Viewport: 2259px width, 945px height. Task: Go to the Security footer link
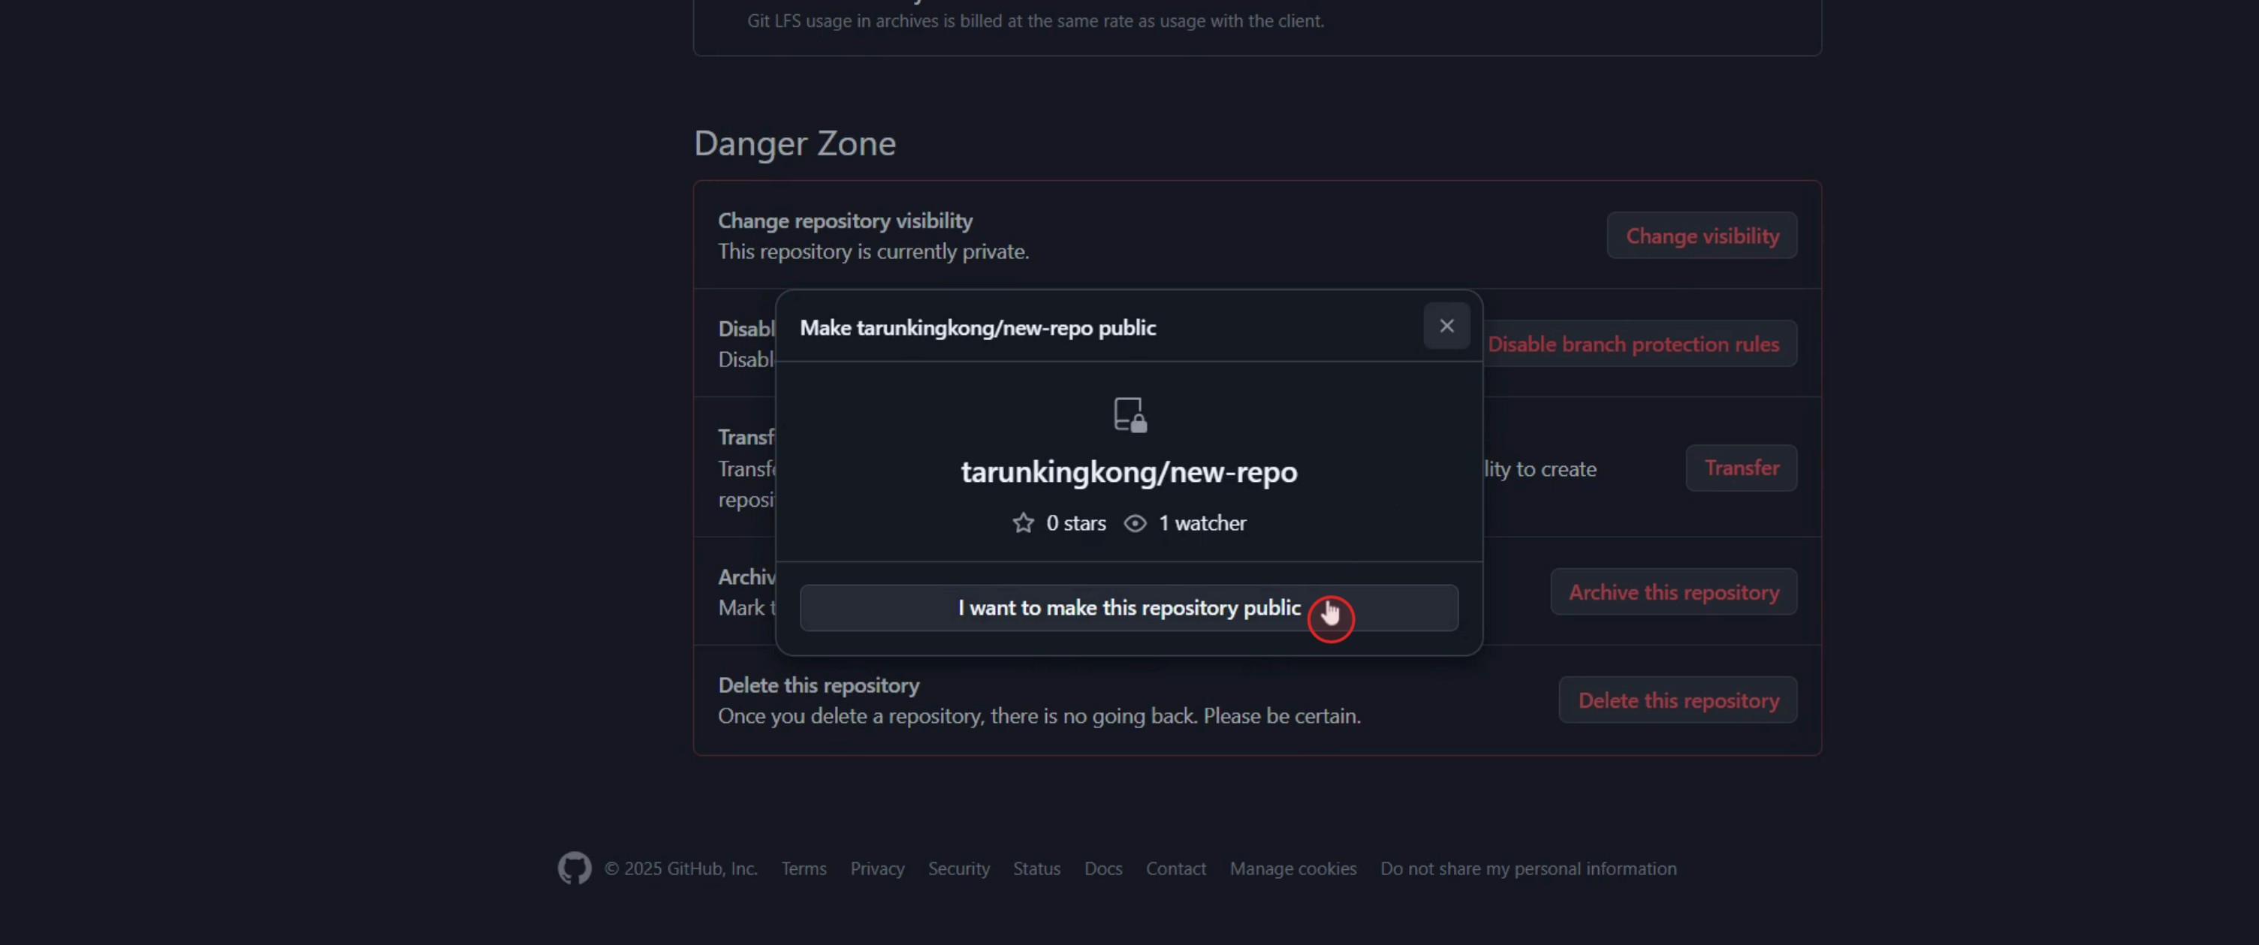958,868
